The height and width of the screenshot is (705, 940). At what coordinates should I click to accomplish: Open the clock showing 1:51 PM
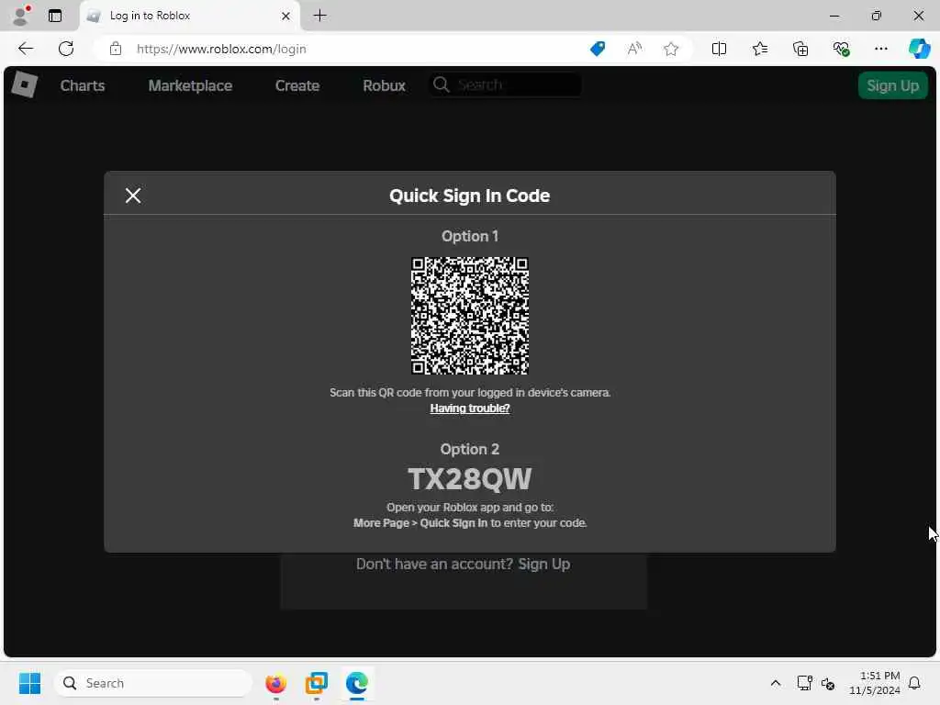874,683
